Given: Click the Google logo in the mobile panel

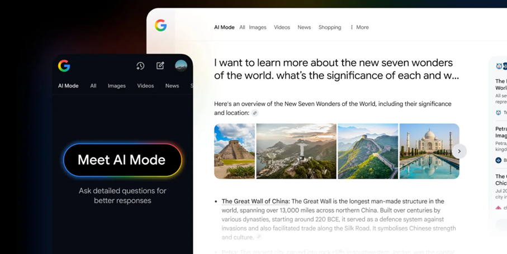Looking at the screenshot, I should 64,66.
